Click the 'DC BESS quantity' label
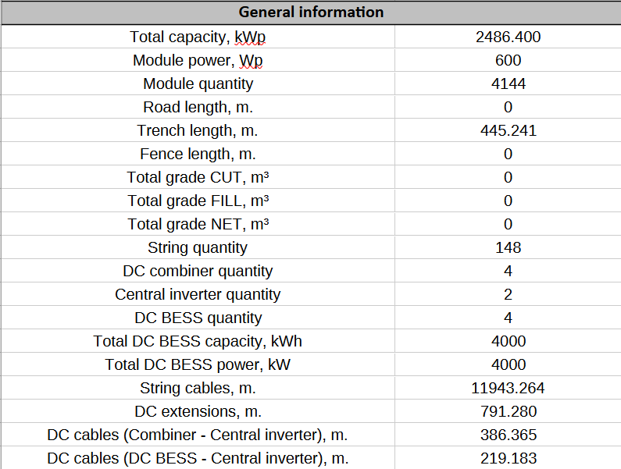This screenshot has height=469, width=621. tap(198, 318)
